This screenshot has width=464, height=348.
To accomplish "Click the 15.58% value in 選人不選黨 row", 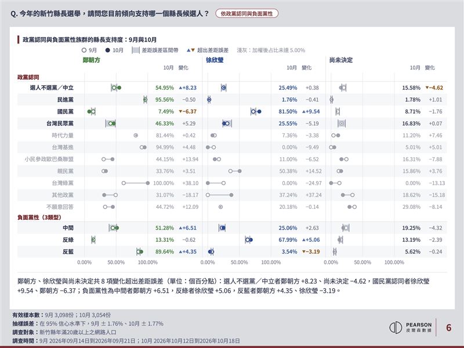I will 411,88.
